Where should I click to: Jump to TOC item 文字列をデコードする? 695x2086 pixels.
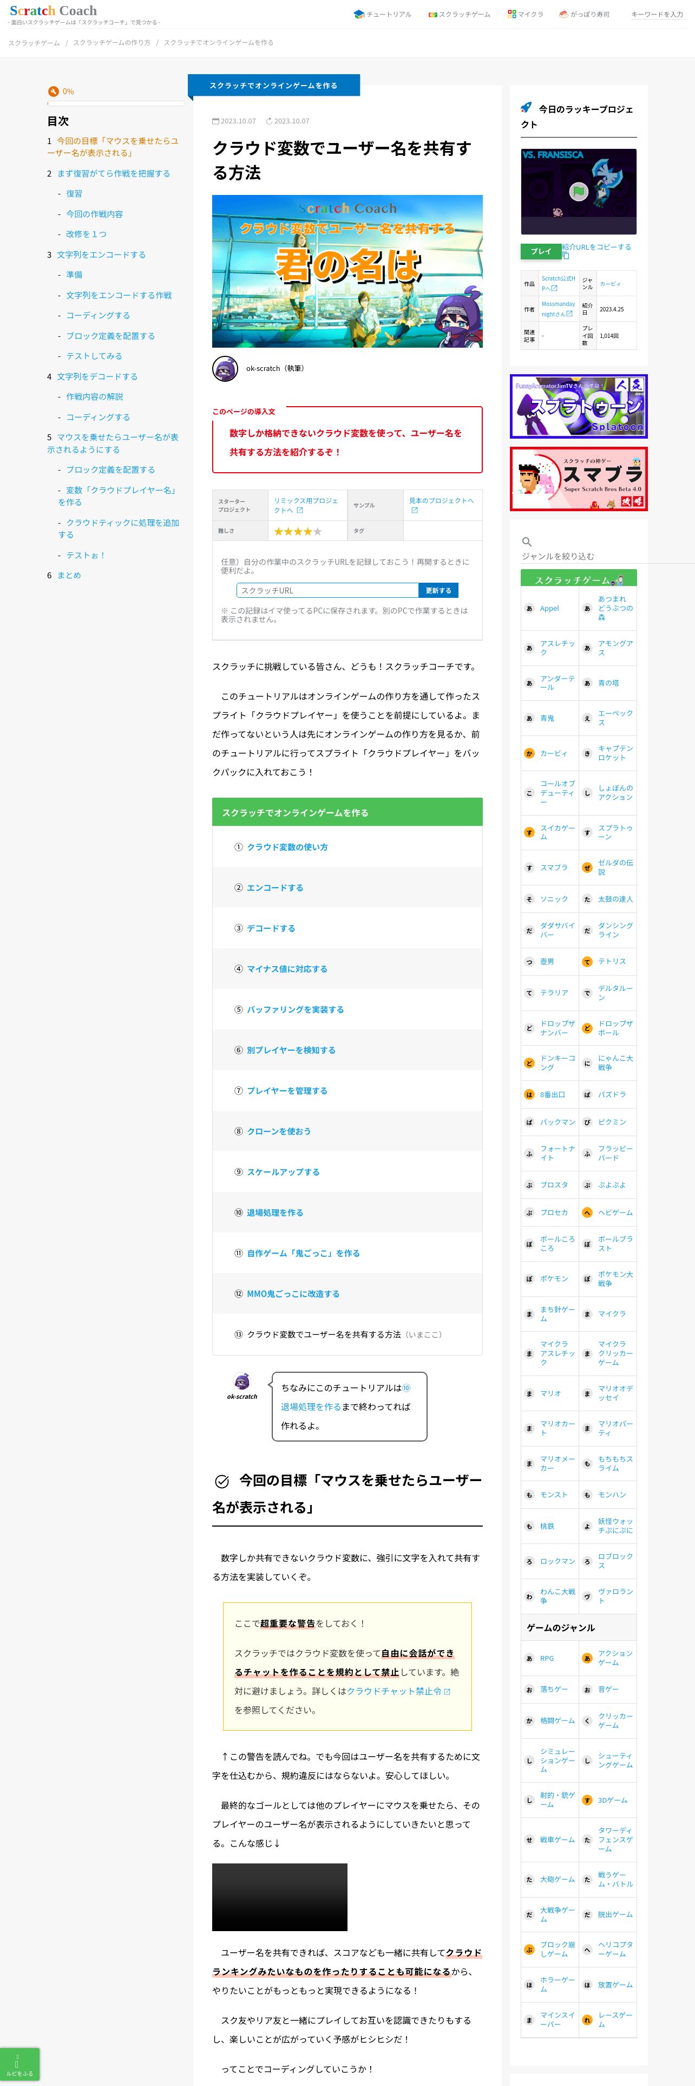pos(97,376)
